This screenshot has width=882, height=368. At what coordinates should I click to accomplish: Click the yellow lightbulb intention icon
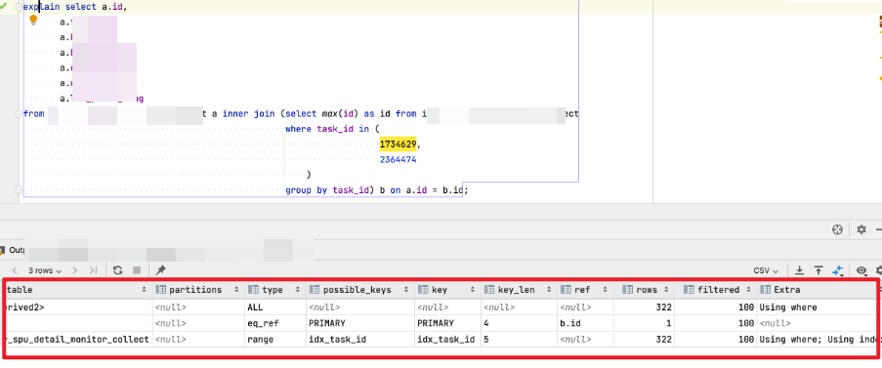click(33, 20)
